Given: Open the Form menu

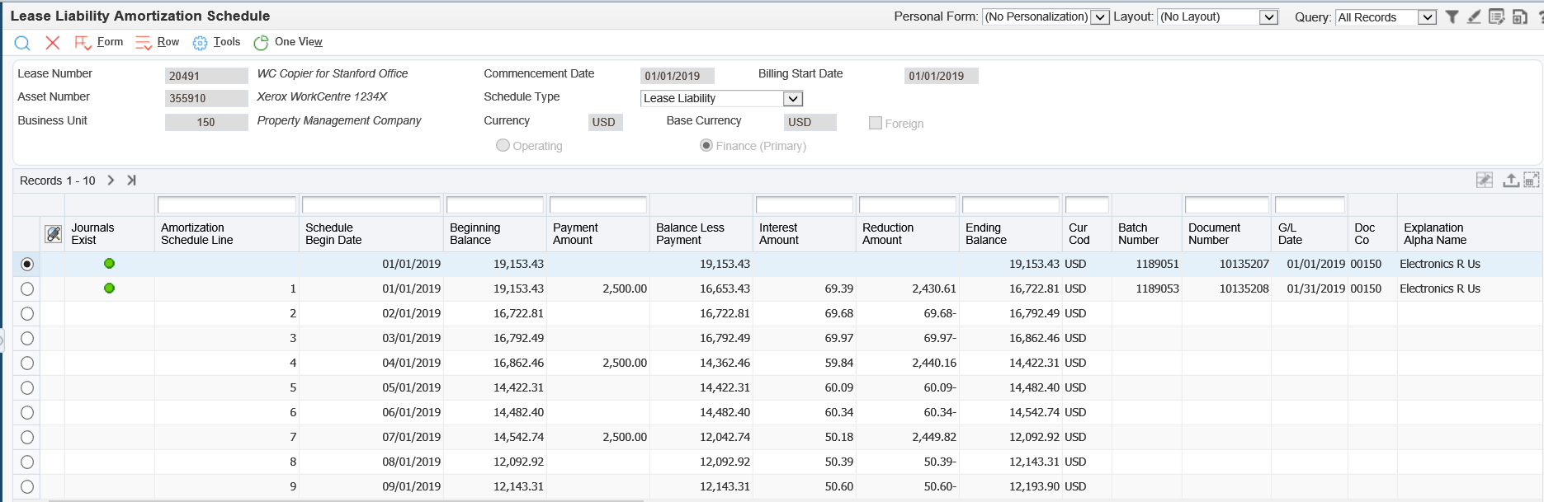Looking at the screenshot, I should pyautogui.click(x=110, y=42).
